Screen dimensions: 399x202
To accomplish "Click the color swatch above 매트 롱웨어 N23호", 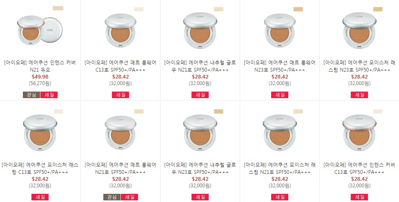I will (x=298, y=9).
